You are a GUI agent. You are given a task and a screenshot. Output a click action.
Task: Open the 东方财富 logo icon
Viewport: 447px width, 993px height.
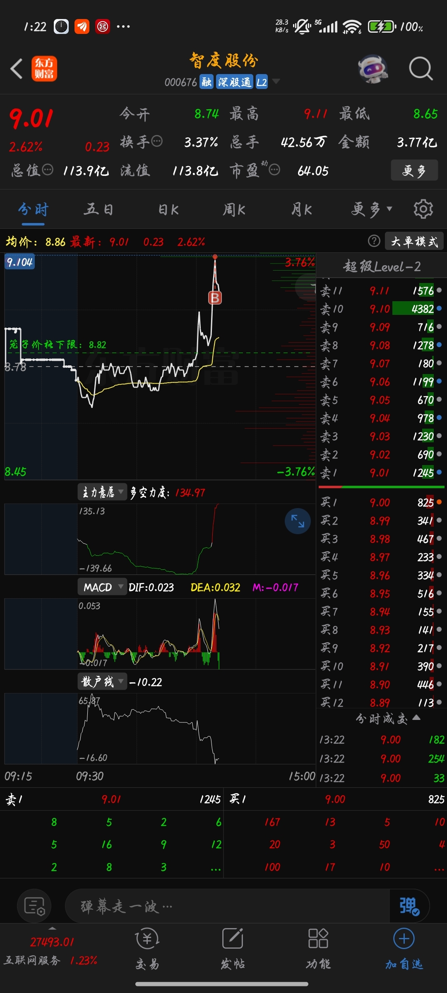pyautogui.click(x=44, y=69)
